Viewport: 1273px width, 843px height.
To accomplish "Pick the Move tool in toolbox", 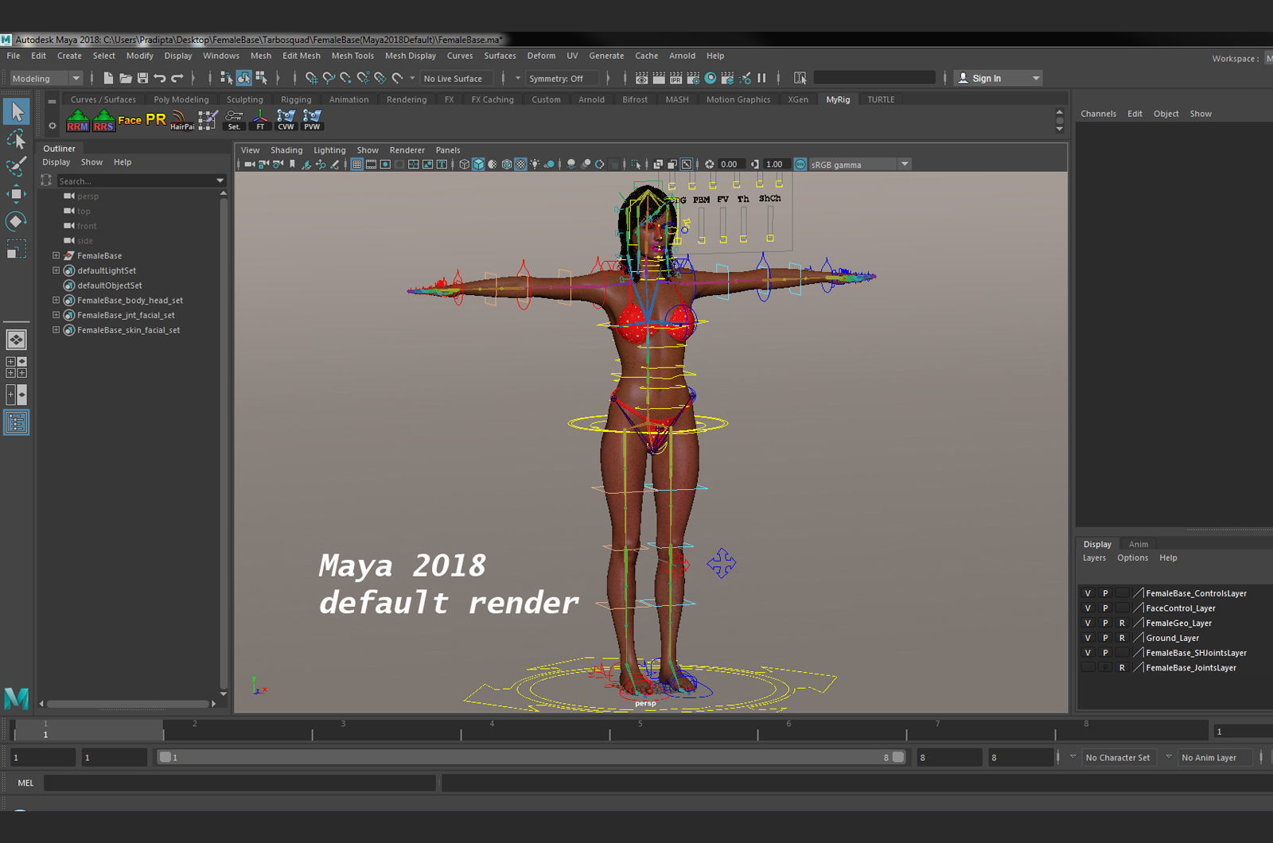I will [x=16, y=194].
